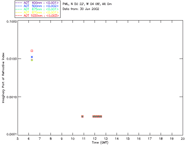This screenshot has width=188, height=150.
Task: Select the x-axis hour label 16
Action: click(x=139, y=139)
